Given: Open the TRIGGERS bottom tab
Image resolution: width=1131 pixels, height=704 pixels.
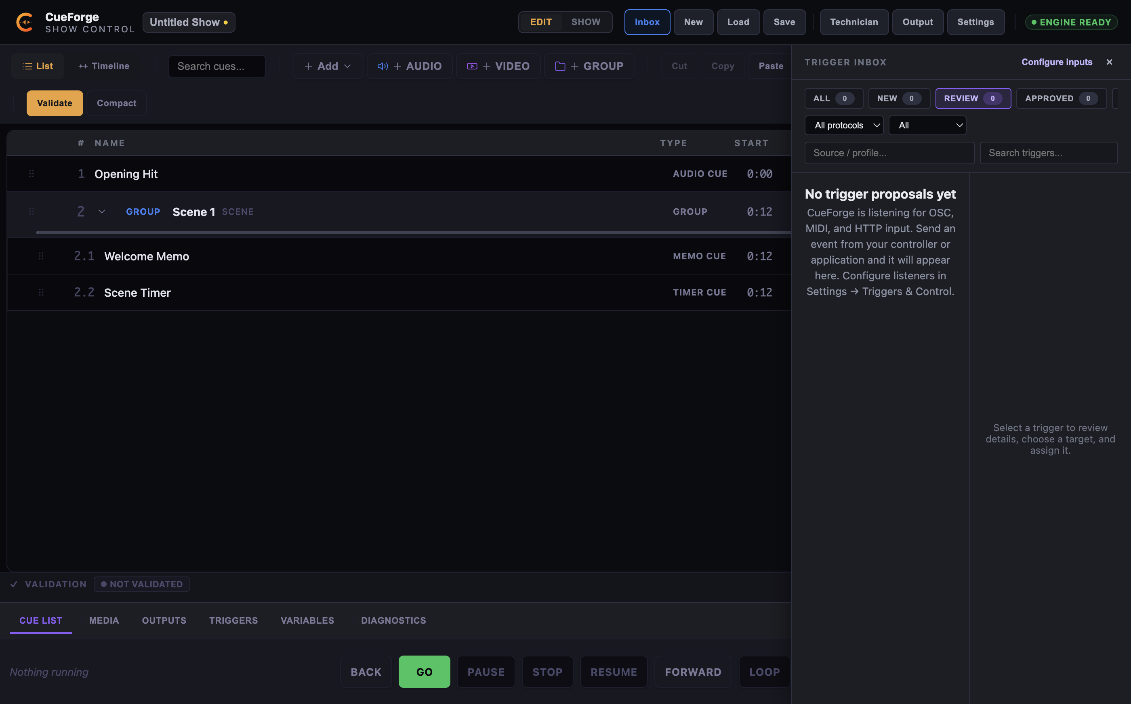Looking at the screenshot, I should point(233,620).
